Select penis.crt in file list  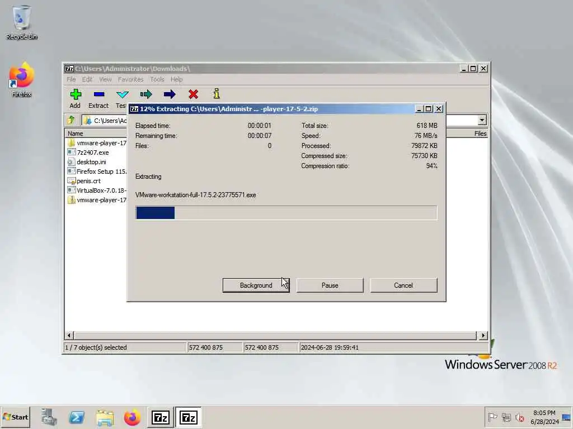[88, 181]
